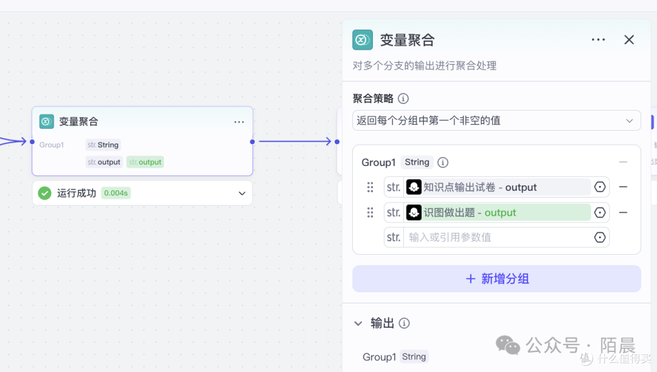Click description 对多个分支的输出进行聚合处理
657x372 pixels.
click(425, 66)
